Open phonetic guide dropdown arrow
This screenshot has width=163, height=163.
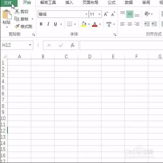pos(114,24)
